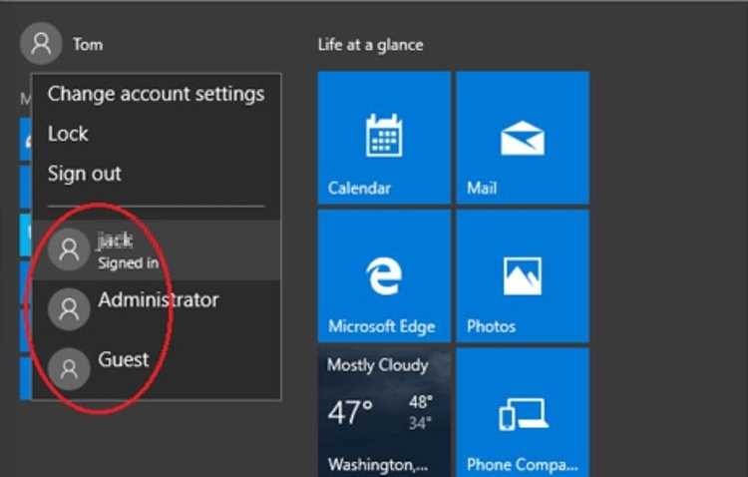
Task: Open the Calendar tile
Action: [x=384, y=138]
